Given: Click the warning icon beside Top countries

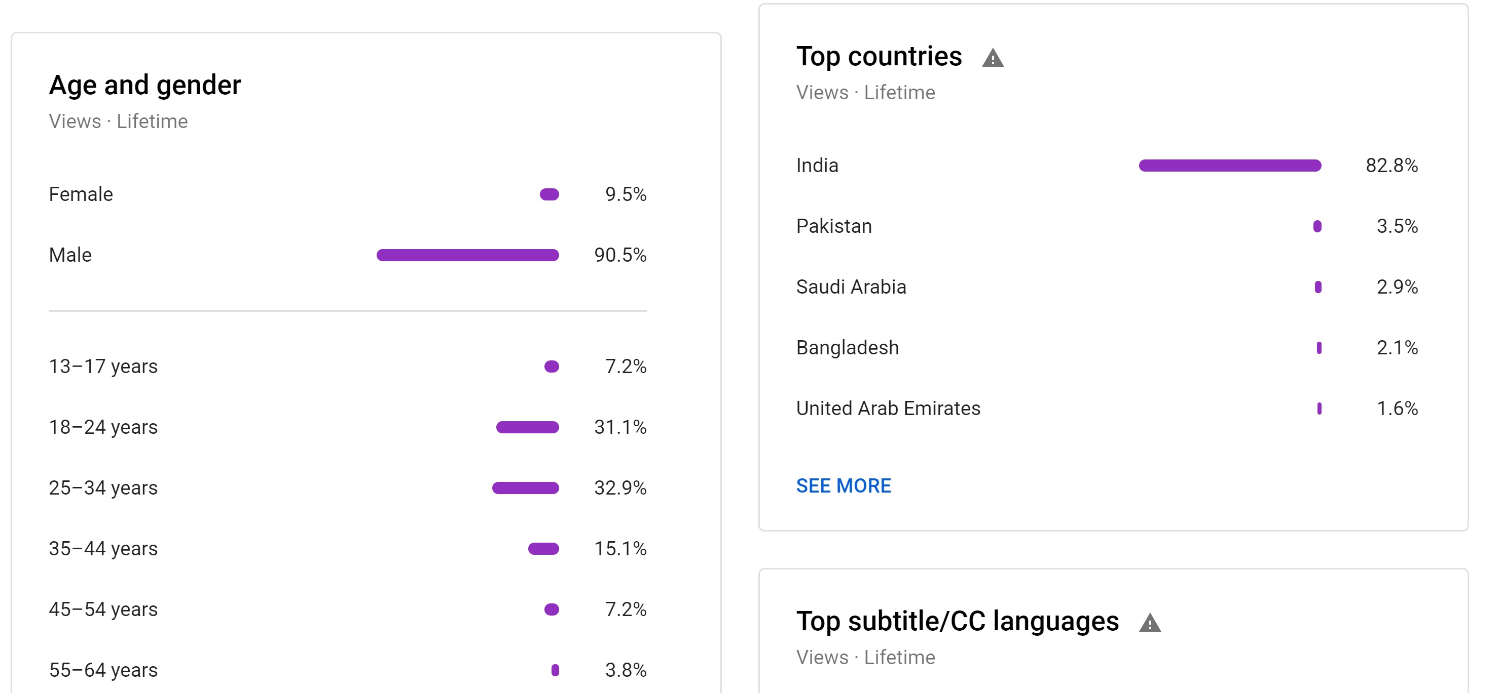Looking at the screenshot, I should click(993, 58).
